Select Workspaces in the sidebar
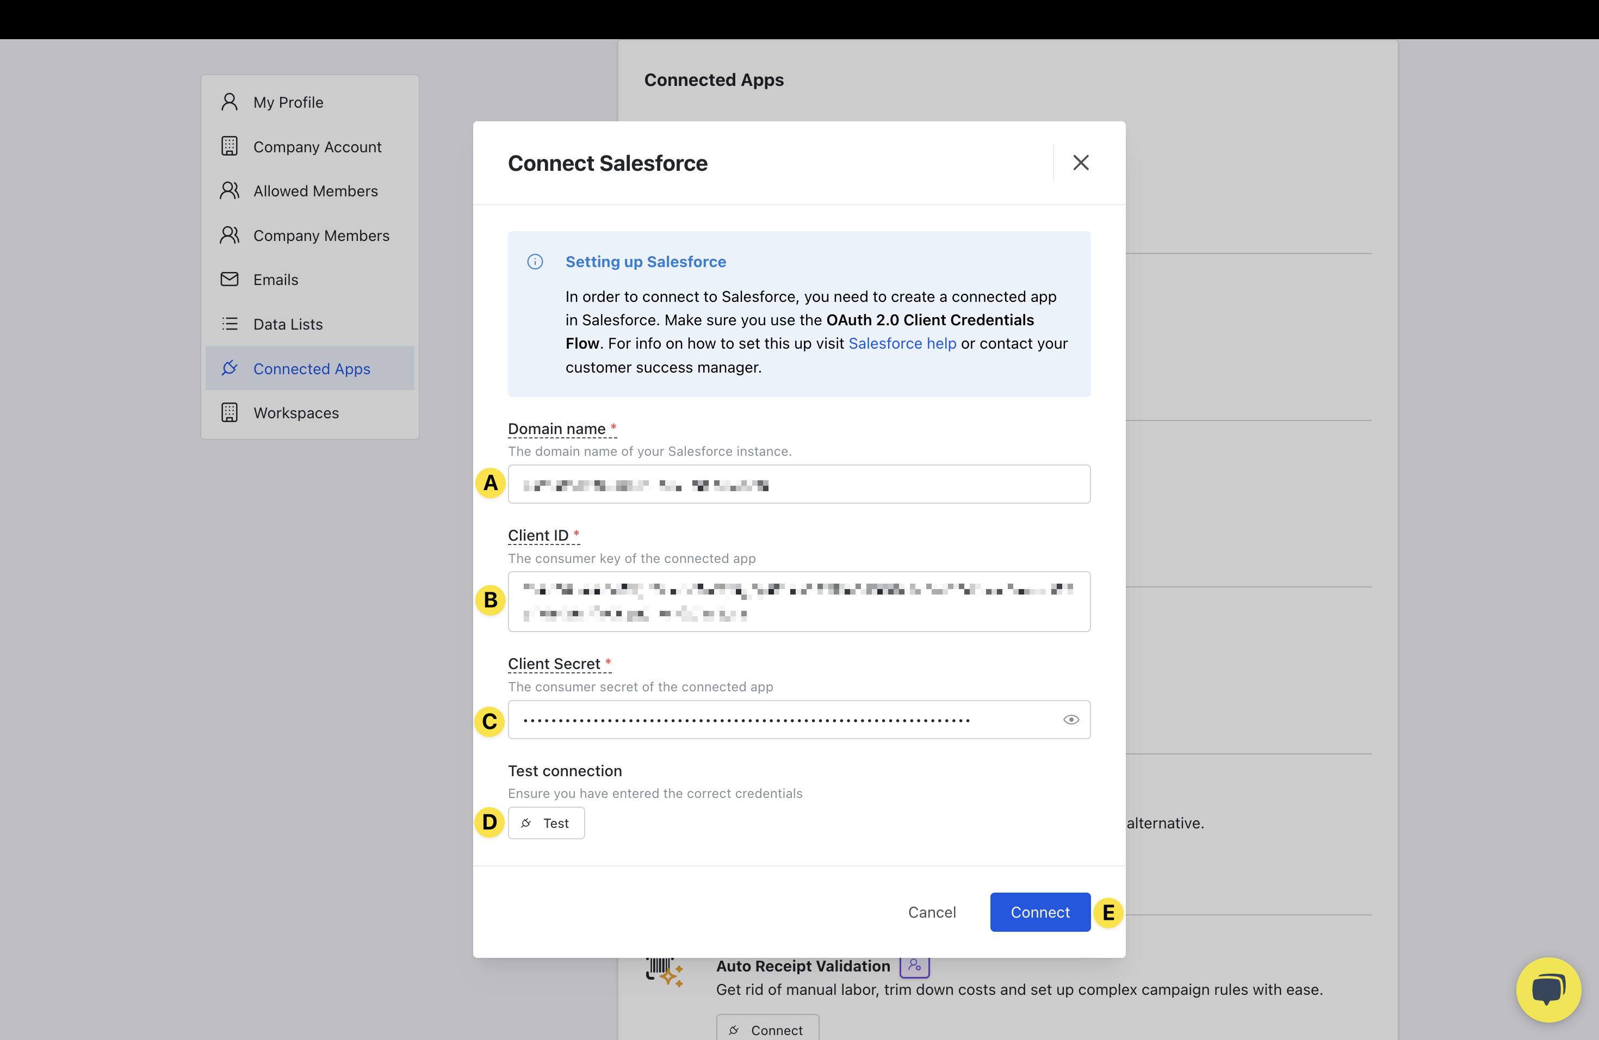Screen dimensions: 1599x1040 click(296, 412)
